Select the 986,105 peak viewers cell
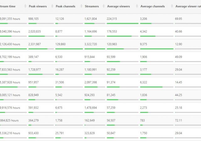Viewport: 201px width, 141px height. [36, 19]
